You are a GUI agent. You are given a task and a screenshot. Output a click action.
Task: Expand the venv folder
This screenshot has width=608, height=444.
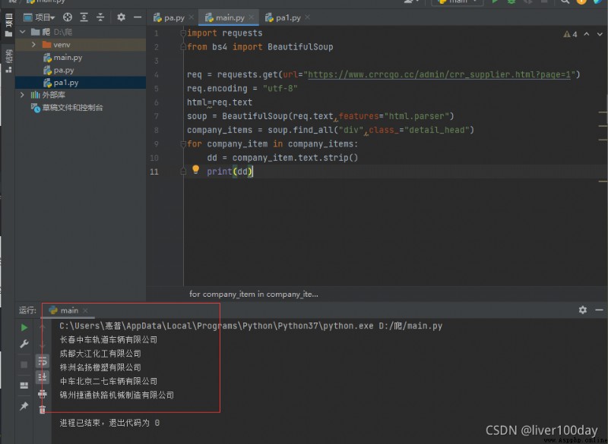(x=33, y=45)
